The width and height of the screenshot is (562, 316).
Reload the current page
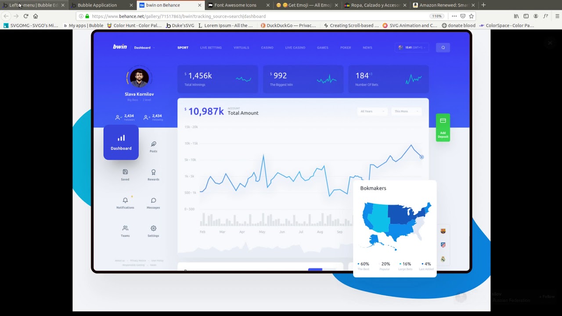[x=26, y=16]
